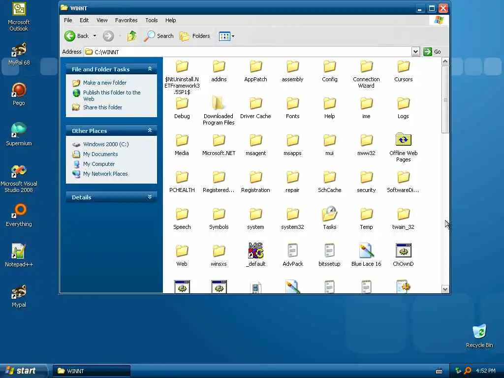504x378 pixels.
Task: Open the Views dropdown button
Action: [x=226, y=36]
